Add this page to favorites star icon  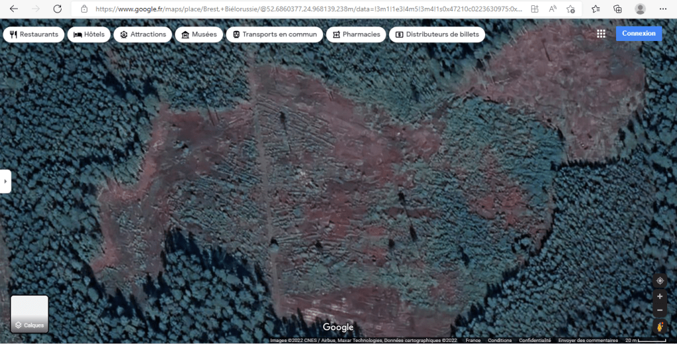(x=570, y=9)
